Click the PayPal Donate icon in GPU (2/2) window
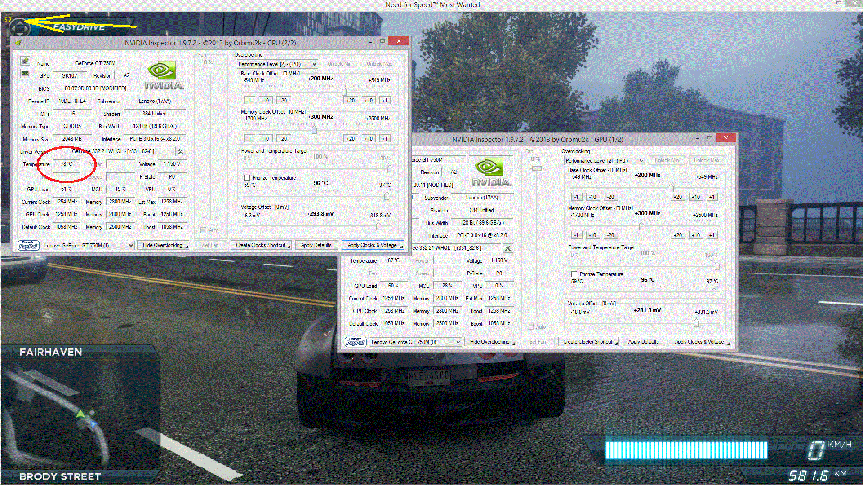 pos(28,245)
